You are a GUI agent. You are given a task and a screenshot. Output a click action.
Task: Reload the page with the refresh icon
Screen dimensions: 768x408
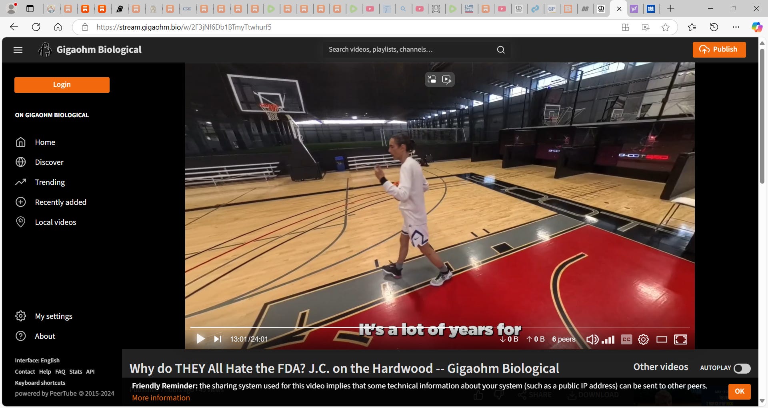[x=36, y=27]
